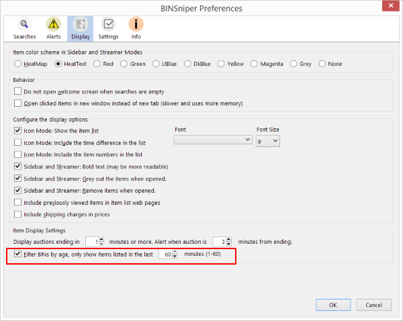This screenshot has width=403, height=321.
Task: Click the alert minutes from ending field
Action: coord(220,242)
